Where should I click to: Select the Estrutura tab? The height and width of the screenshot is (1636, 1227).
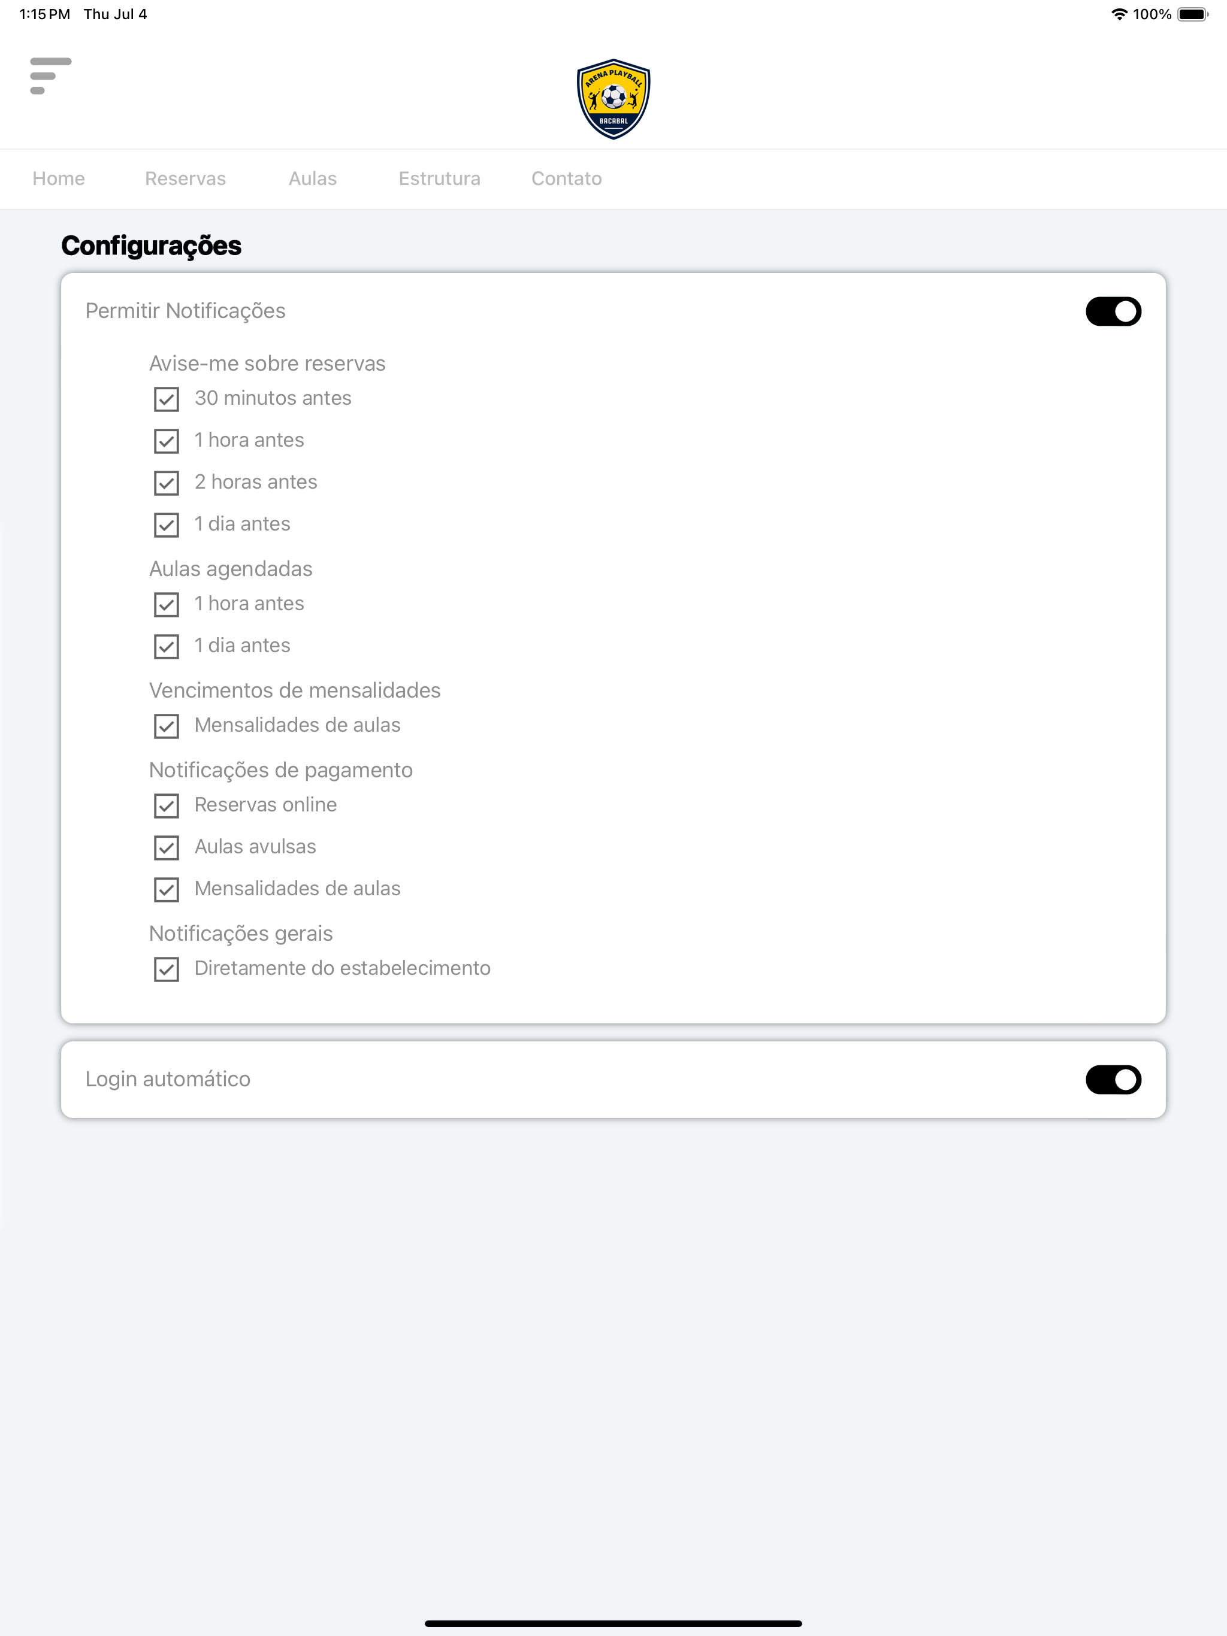pyautogui.click(x=439, y=179)
